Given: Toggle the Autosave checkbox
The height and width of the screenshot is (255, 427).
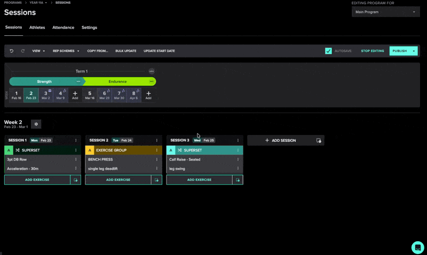Looking at the screenshot, I should [x=328, y=51].
